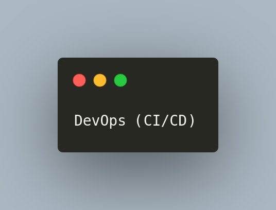
Task: Click the gray background left of the card
Action: point(28,105)
